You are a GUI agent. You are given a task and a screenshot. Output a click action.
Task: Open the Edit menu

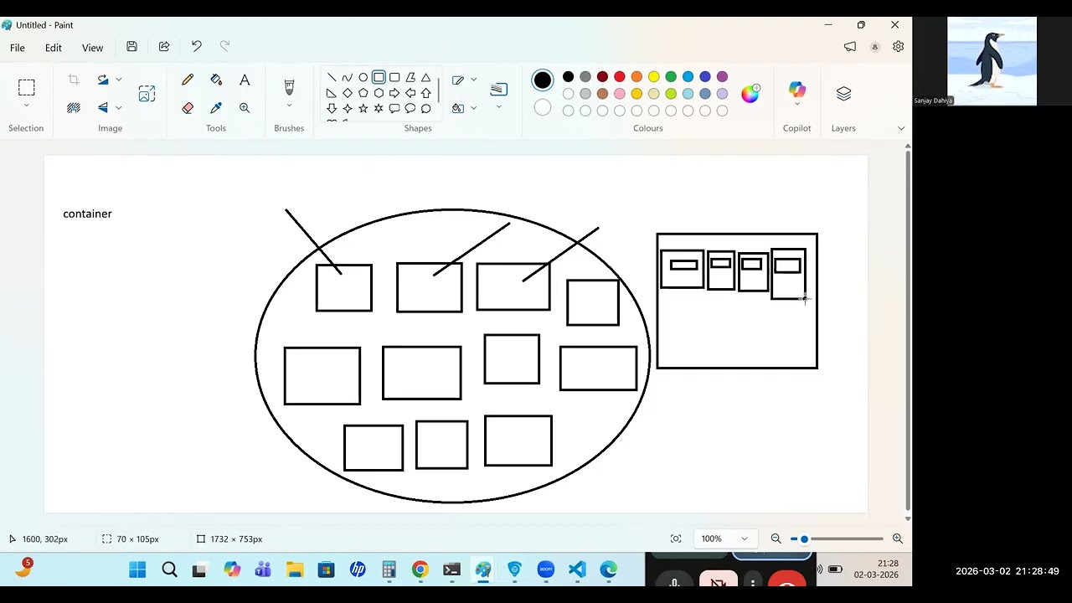coord(54,48)
